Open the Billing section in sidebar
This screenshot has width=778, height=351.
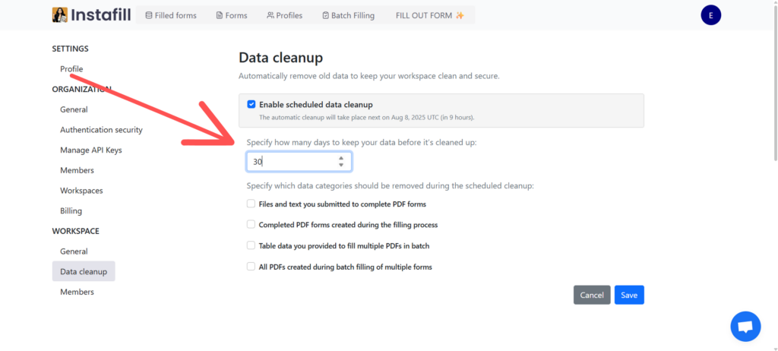point(71,210)
